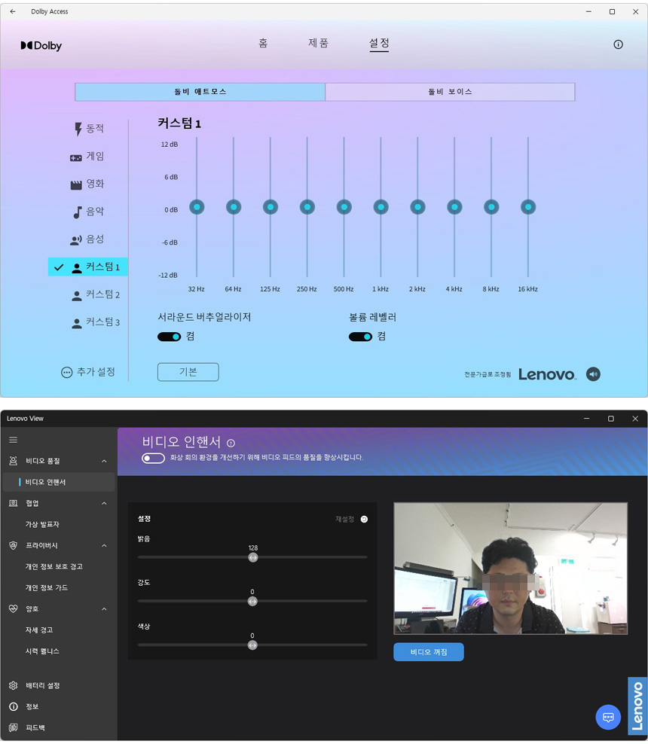Click the "12 dB" axis label
The width and height of the screenshot is (648, 744).
[170, 145]
